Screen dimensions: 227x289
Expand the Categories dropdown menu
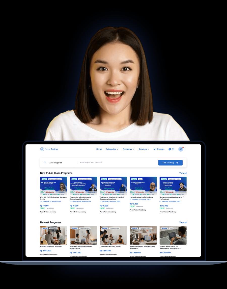click(x=112, y=149)
